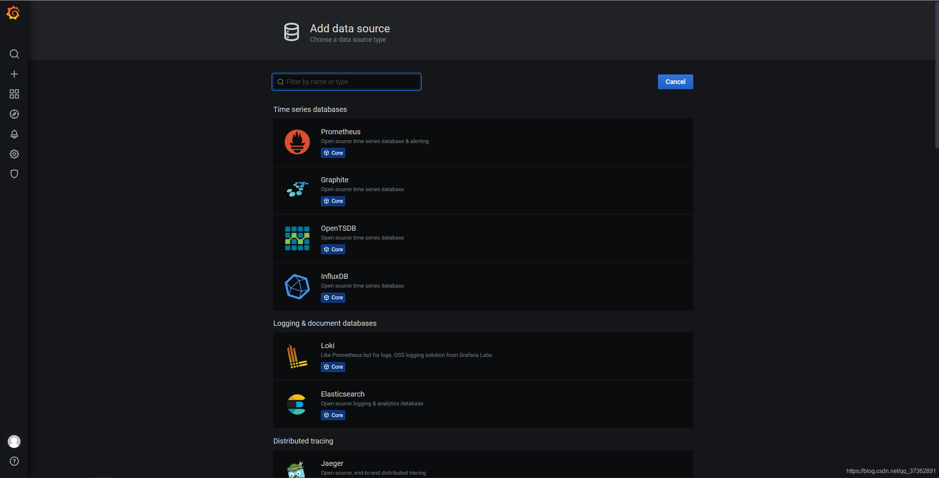Click the 'Time series databases' heading
Screen dimensions: 939x478
[310, 109]
